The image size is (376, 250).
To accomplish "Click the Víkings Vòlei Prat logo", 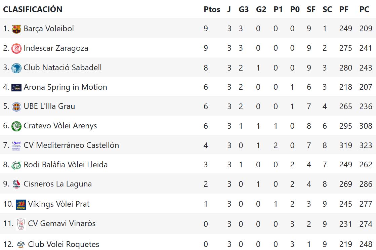I will click(x=20, y=204).
